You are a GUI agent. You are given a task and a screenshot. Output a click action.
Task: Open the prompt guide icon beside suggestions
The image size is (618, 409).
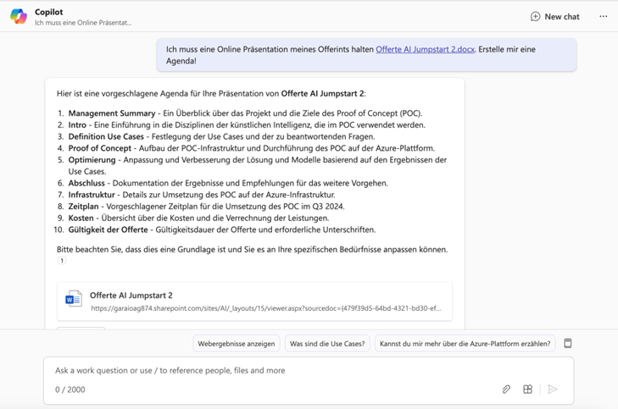[x=567, y=343]
